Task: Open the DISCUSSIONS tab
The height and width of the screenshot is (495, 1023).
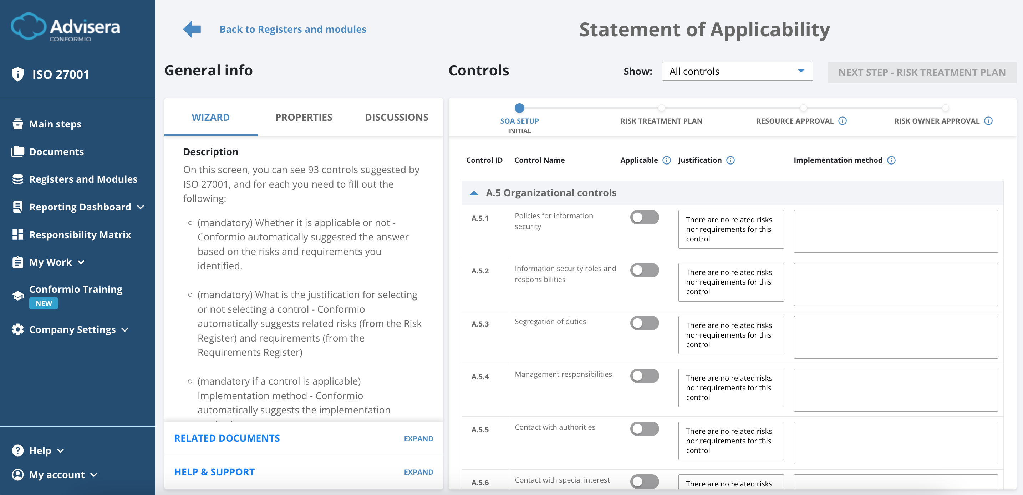Action: coord(396,117)
